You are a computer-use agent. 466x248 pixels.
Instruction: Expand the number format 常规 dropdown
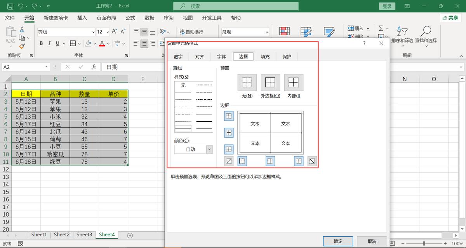(268, 31)
